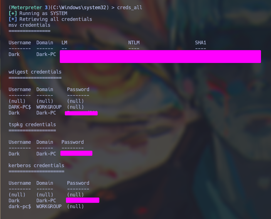Click the 'tspkg credentials' heading
Viewport: 271px width, 219px height.
point(32,125)
